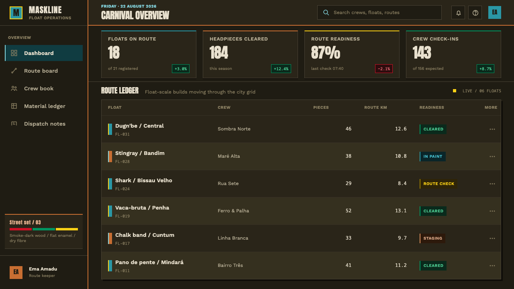Open more options for Stingray / Bandim

point(492,157)
